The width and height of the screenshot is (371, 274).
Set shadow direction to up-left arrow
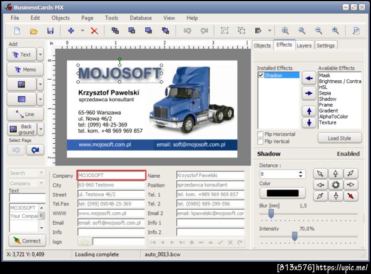pyautogui.click(x=320, y=173)
